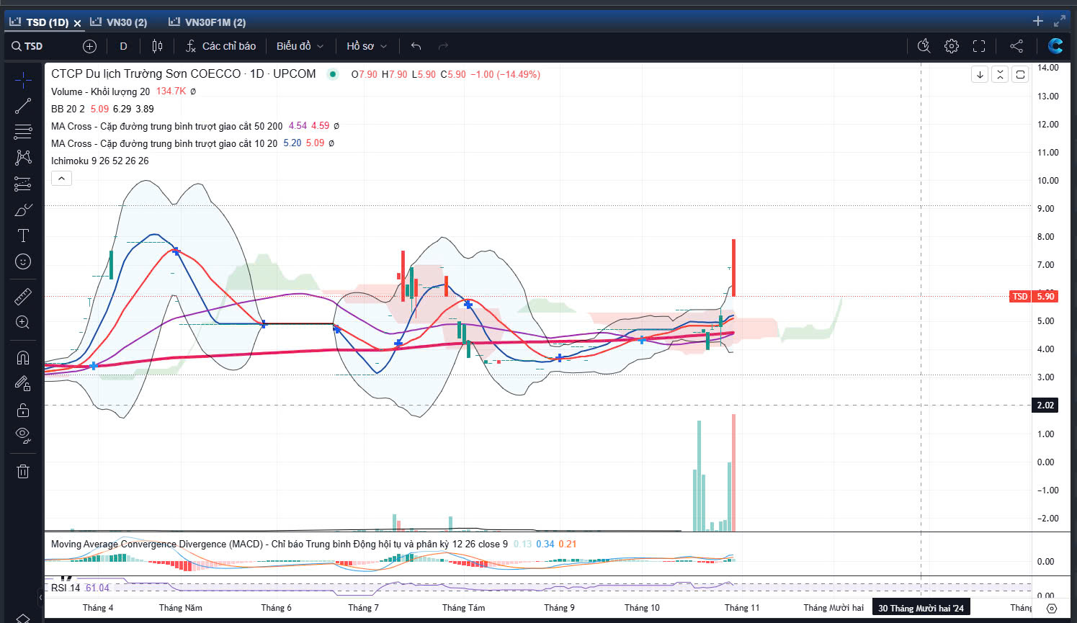Image resolution: width=1077 pixels, height=623 pixels.
Task: Click Tháng 7 on the time axis
Action: [x=363, y=608]
